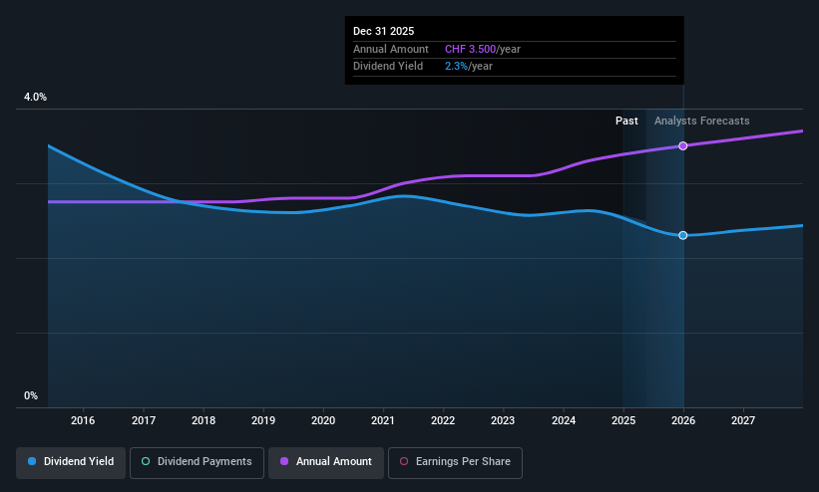The width and height of the screenshot is (819, 492).
Task: Click the 2.3% dividend yield value
Action: 456,67
